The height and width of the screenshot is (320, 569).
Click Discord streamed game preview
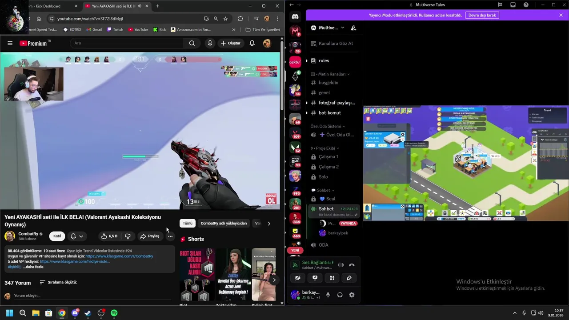466,163
